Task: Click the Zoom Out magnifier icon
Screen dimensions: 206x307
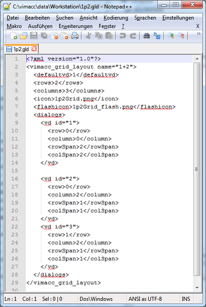Action: [181, 36]
